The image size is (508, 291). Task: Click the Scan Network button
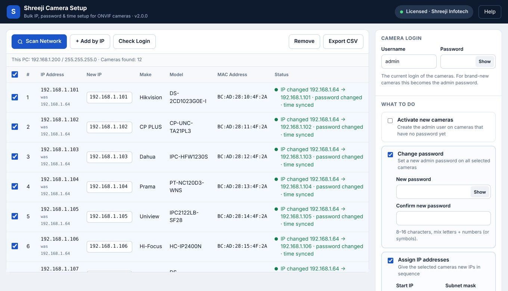coord(39,41)
